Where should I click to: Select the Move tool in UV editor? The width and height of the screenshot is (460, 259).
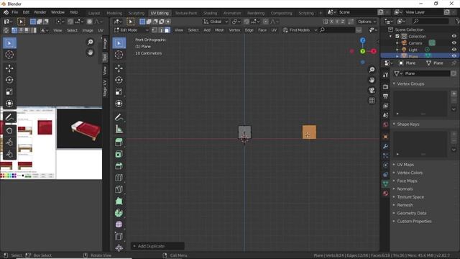click(x=9, y=68)
